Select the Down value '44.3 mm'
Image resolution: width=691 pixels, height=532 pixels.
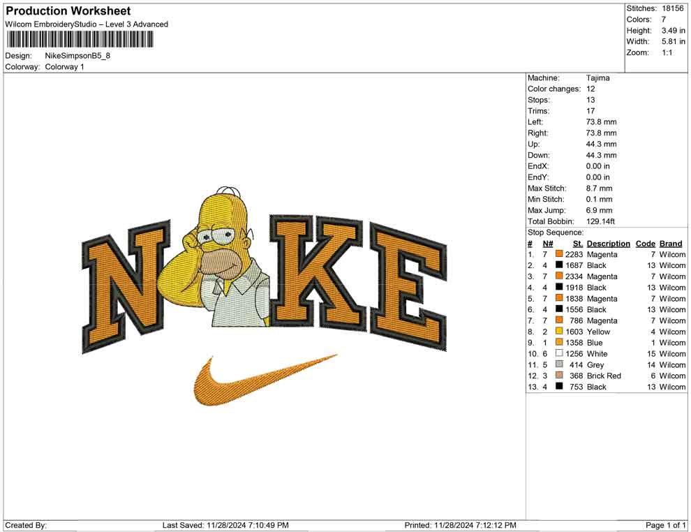coord(602,155)
